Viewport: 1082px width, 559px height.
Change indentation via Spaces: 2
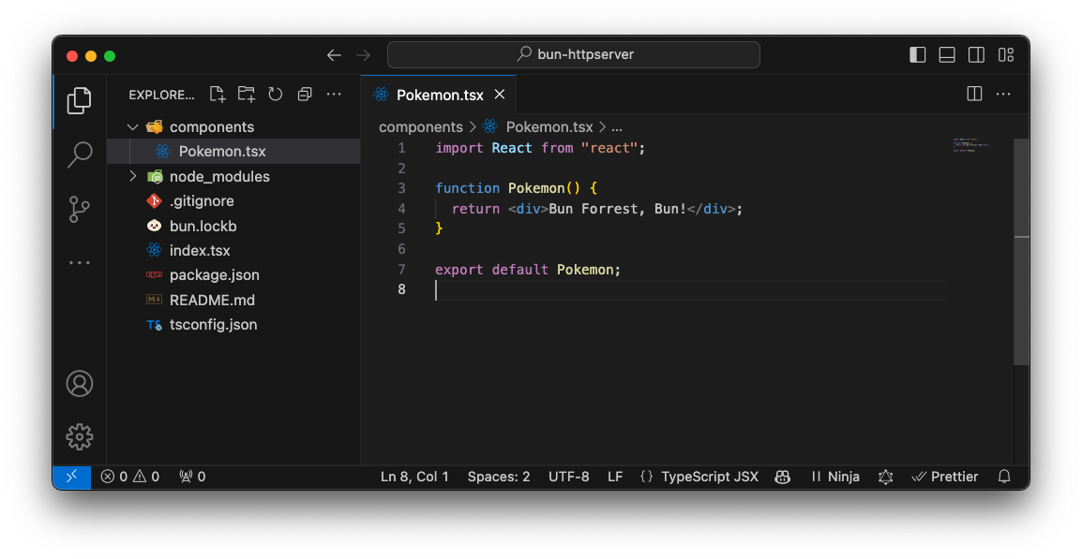click(x=499, y=477)
